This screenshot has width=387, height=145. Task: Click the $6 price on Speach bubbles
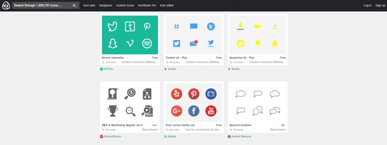point(283,125)
